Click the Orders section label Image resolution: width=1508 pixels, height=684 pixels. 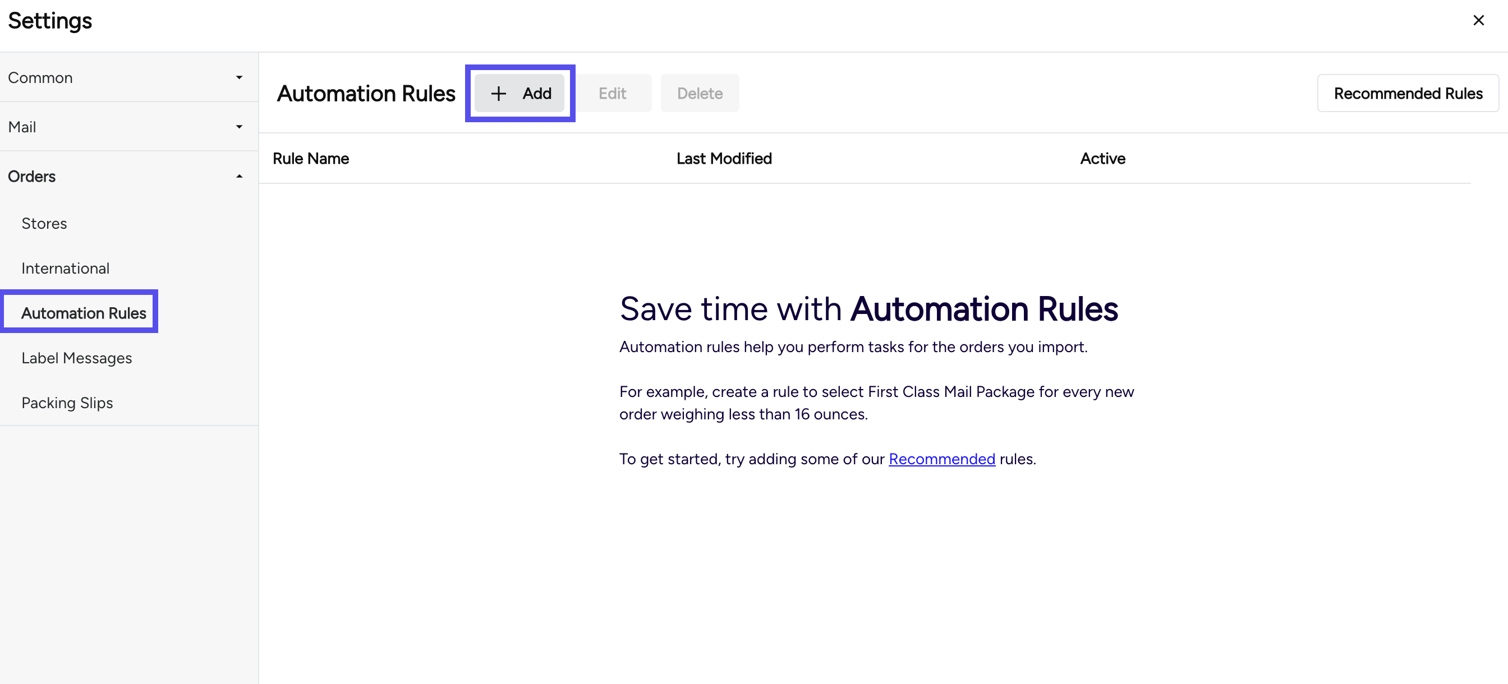click(31, 176)
